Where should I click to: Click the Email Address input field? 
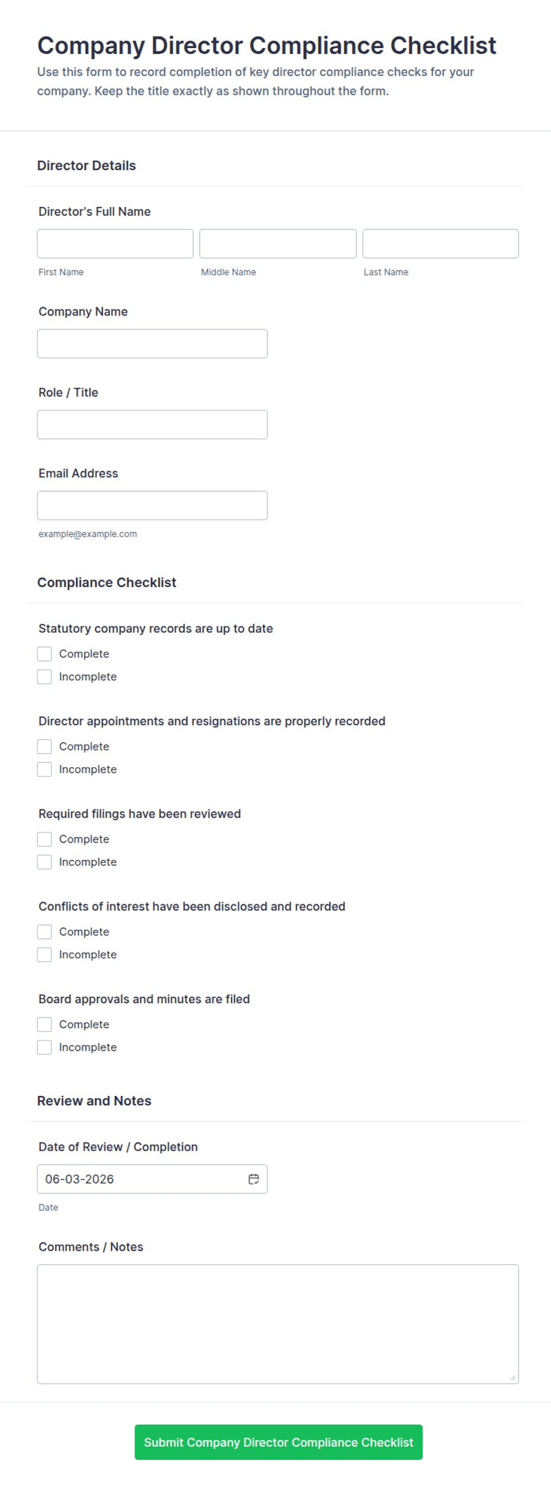coord(152,505)
